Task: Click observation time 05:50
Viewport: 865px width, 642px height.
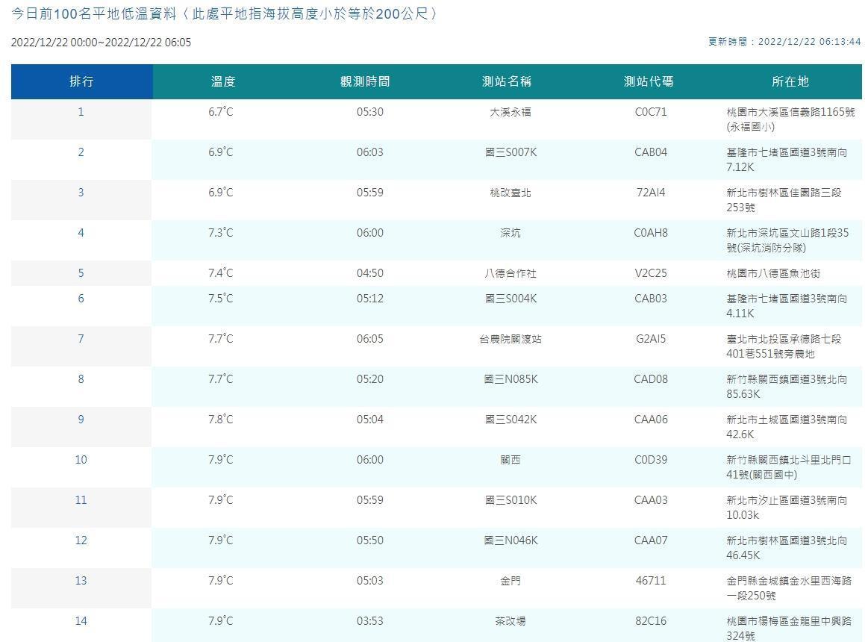Action: 369,540
